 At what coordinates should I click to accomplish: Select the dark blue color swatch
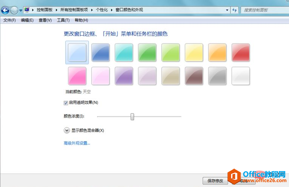100,52
